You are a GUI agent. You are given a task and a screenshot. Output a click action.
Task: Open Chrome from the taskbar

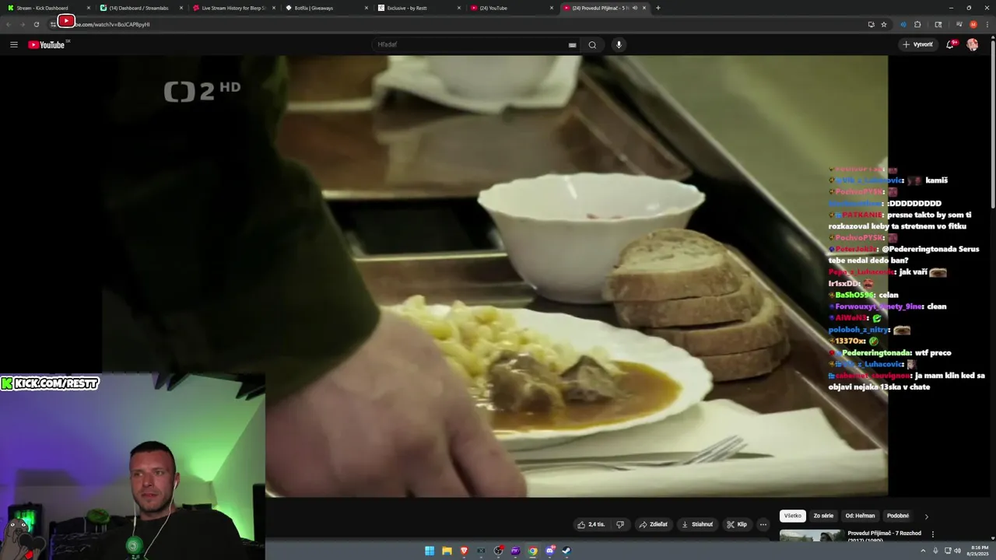[x=532, y=551]
